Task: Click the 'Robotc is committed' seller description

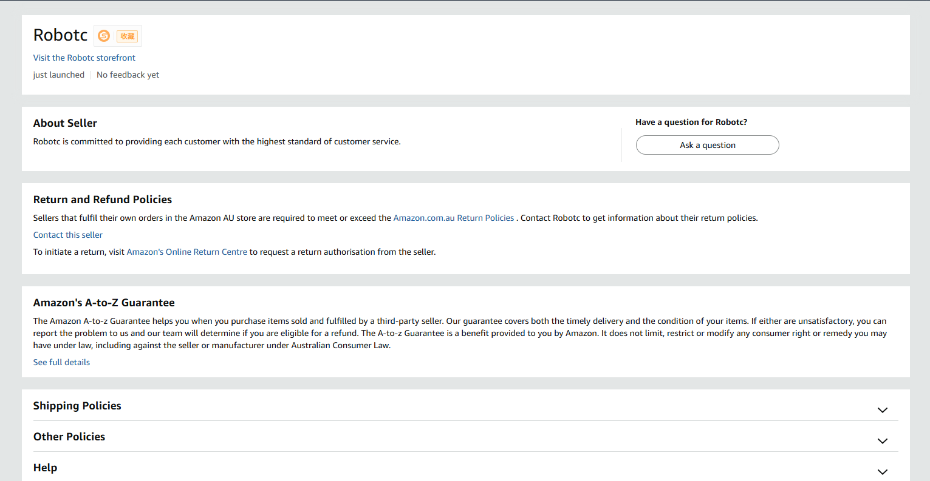Action: pyautogui.click(x=217, y=141)
